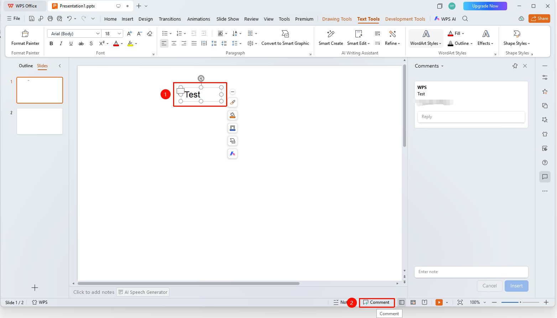Click the Print icon in quick toolbar
This screenshot has width=557, height=318.
pos(50,18)
